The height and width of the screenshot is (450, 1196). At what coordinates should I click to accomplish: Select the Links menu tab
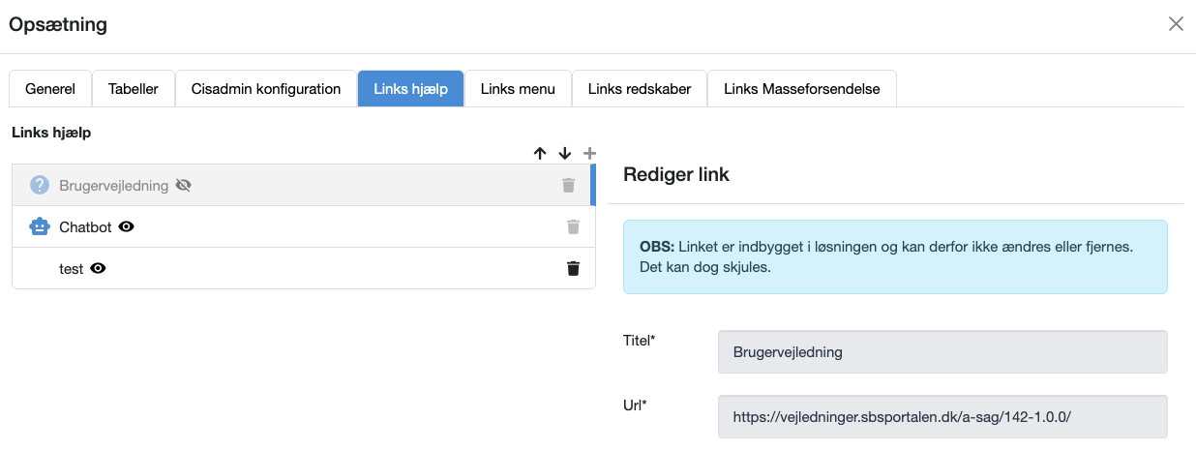[x=518, y=89]
